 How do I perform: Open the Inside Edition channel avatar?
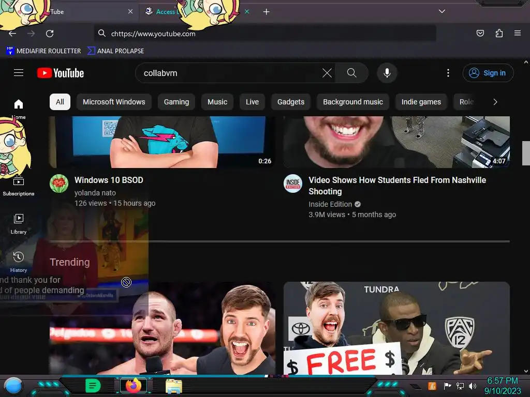coord(293,184)
